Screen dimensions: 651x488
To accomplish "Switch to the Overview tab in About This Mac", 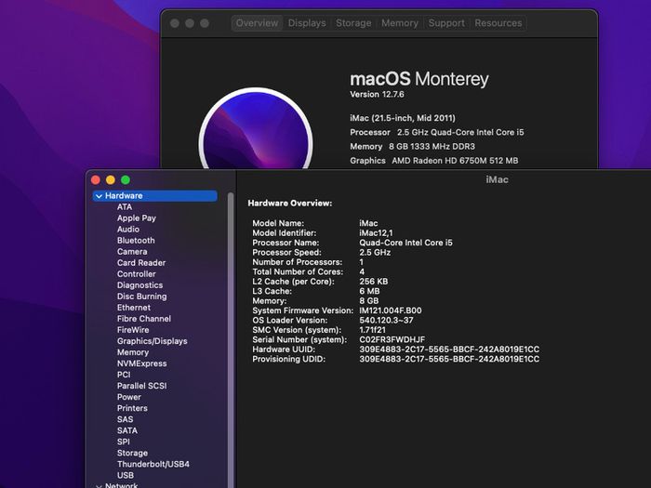I will click(257, 23).
